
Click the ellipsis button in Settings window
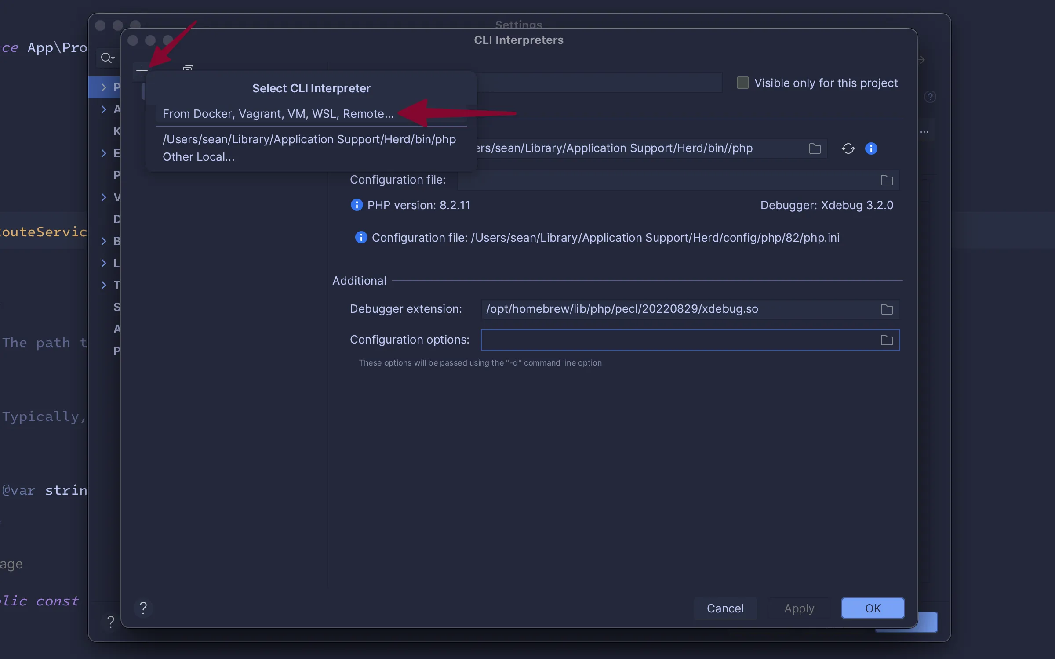click(x=924, y=132)
